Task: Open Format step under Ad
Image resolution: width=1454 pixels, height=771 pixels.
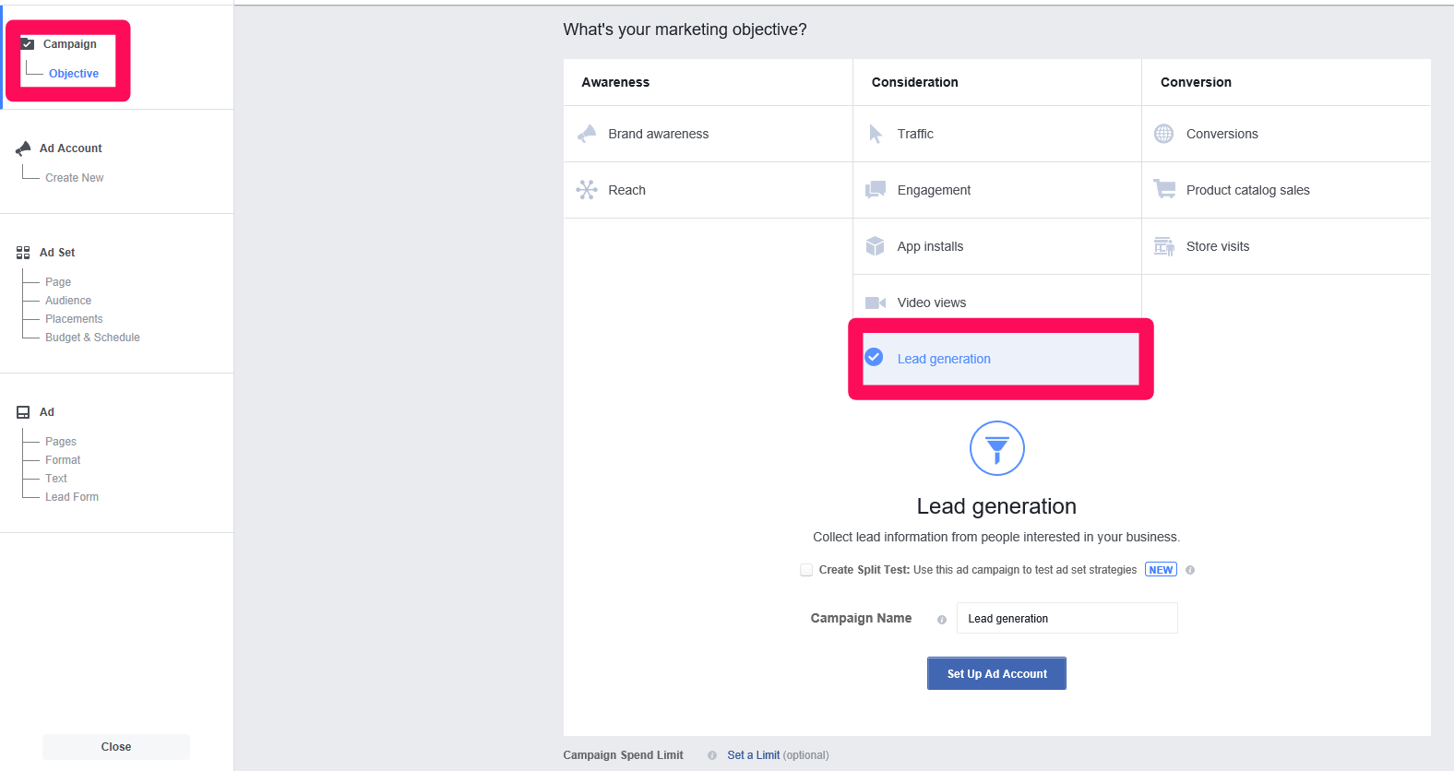Action: 63,460
